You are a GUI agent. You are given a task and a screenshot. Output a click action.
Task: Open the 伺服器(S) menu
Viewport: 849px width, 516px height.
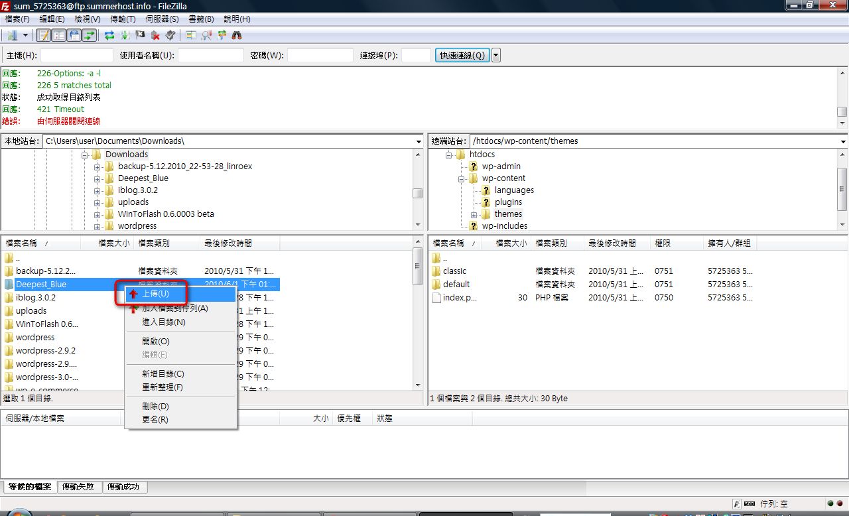[163, 19]
